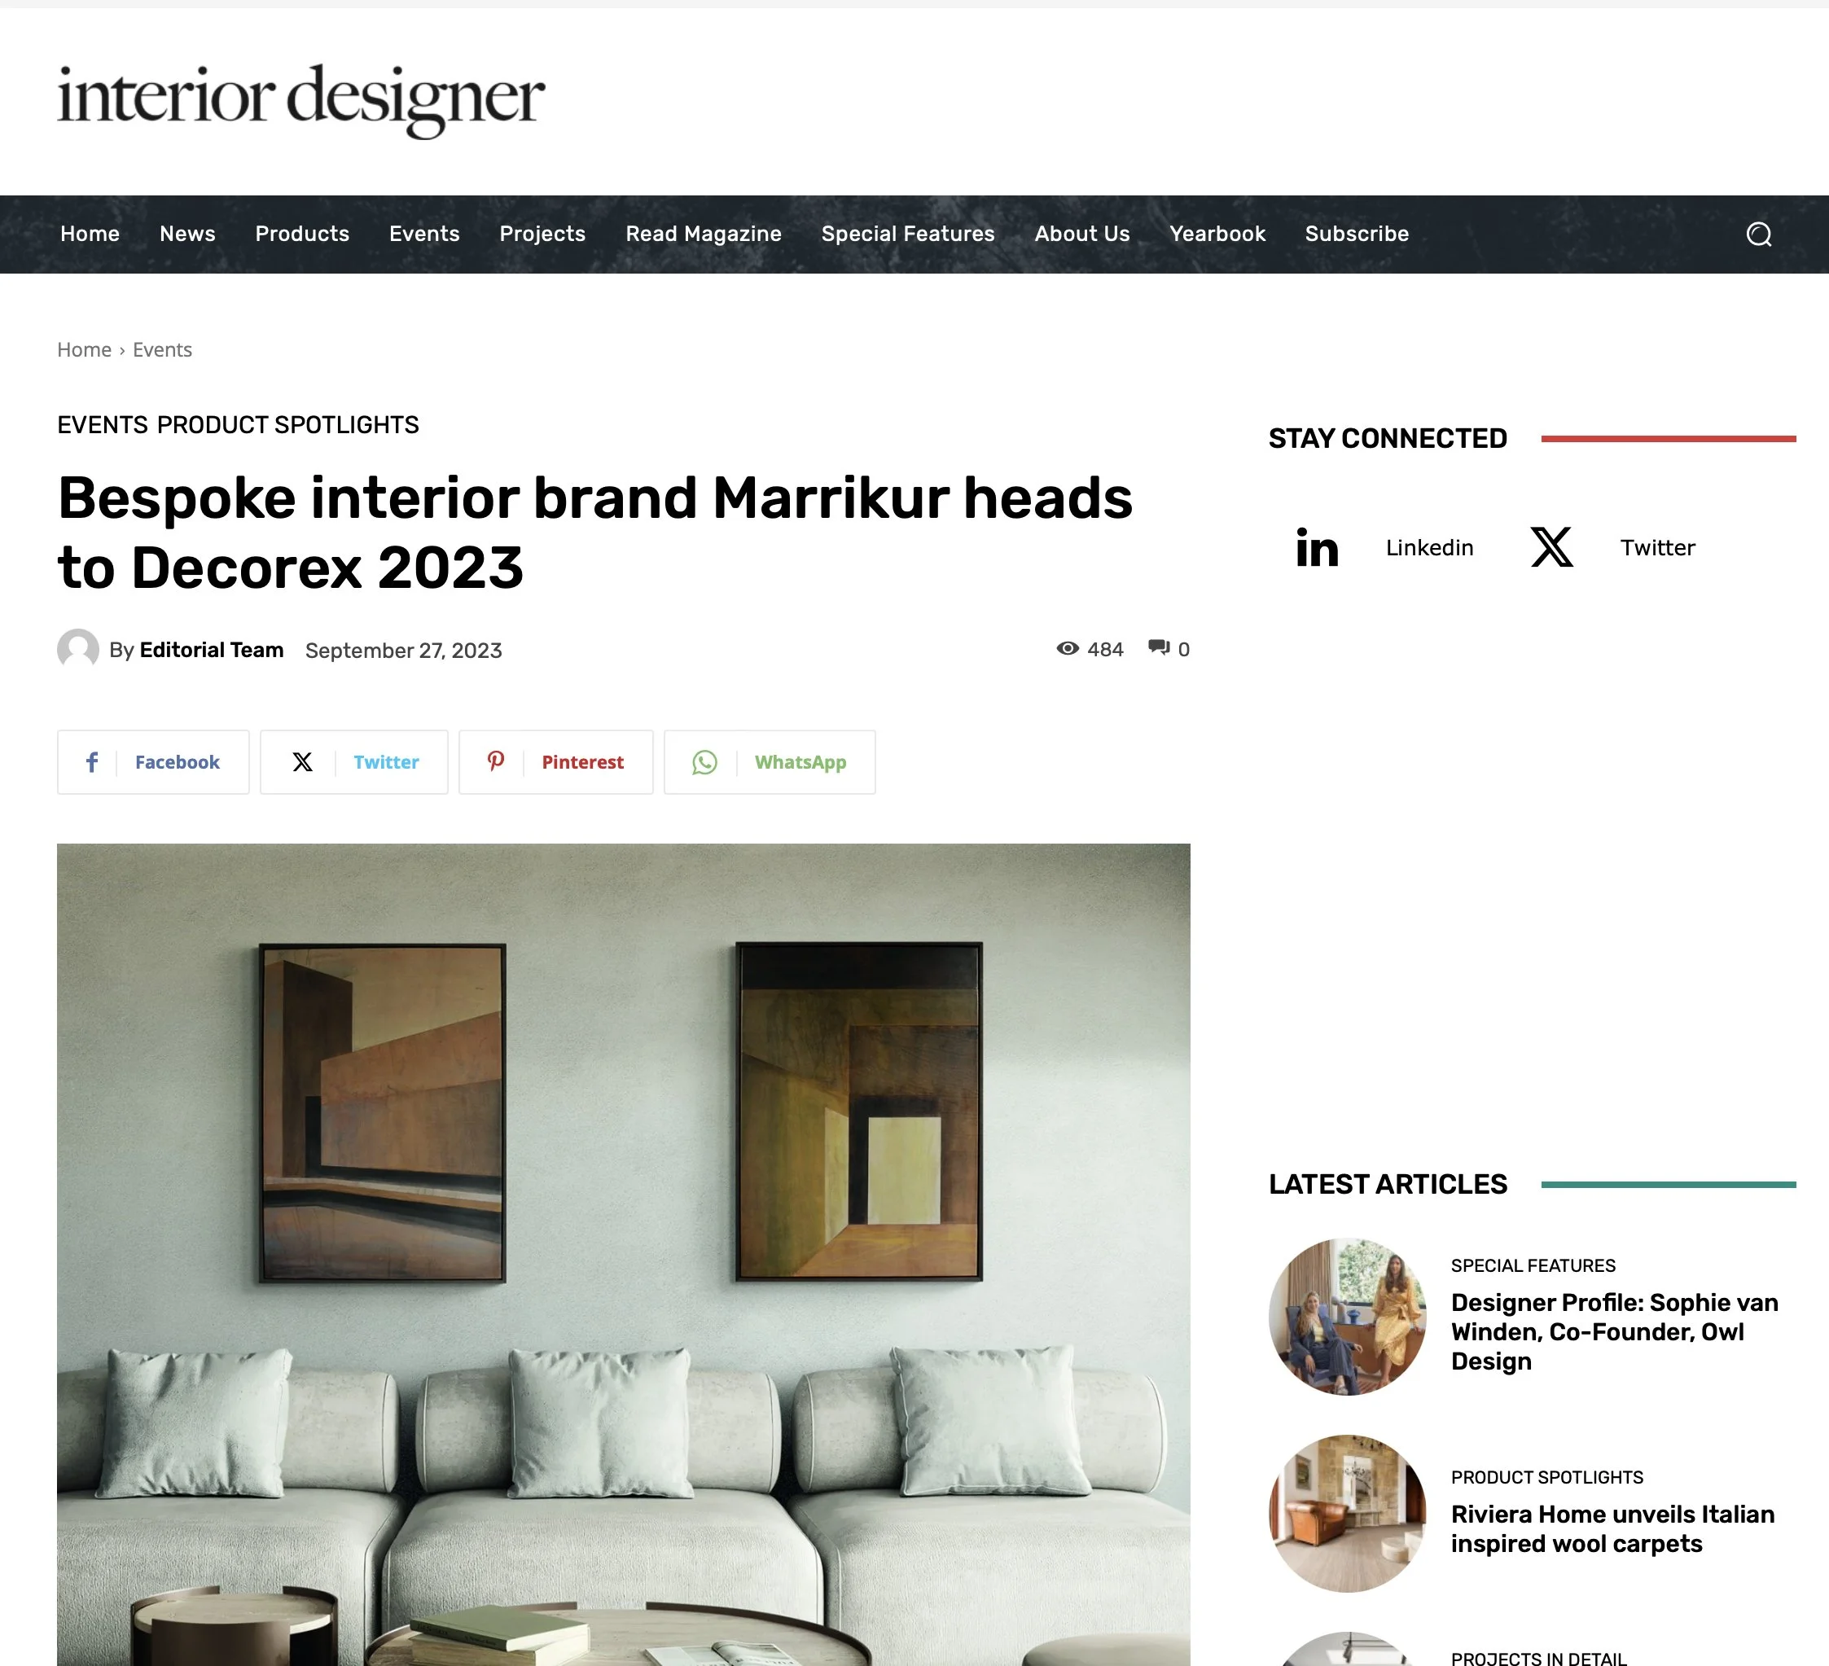Share via the Twitter label in share buttons

click(387, 762)
